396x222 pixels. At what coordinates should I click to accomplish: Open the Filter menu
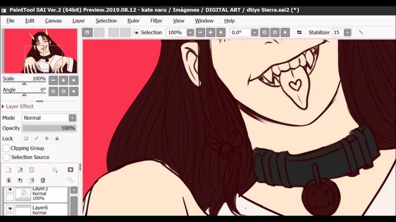(x=156, y=21)
